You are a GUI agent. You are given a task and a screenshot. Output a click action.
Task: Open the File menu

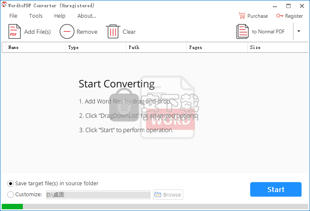[13, 16]
